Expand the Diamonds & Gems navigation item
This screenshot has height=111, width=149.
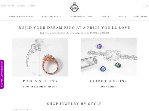click(x=81, y=16)
